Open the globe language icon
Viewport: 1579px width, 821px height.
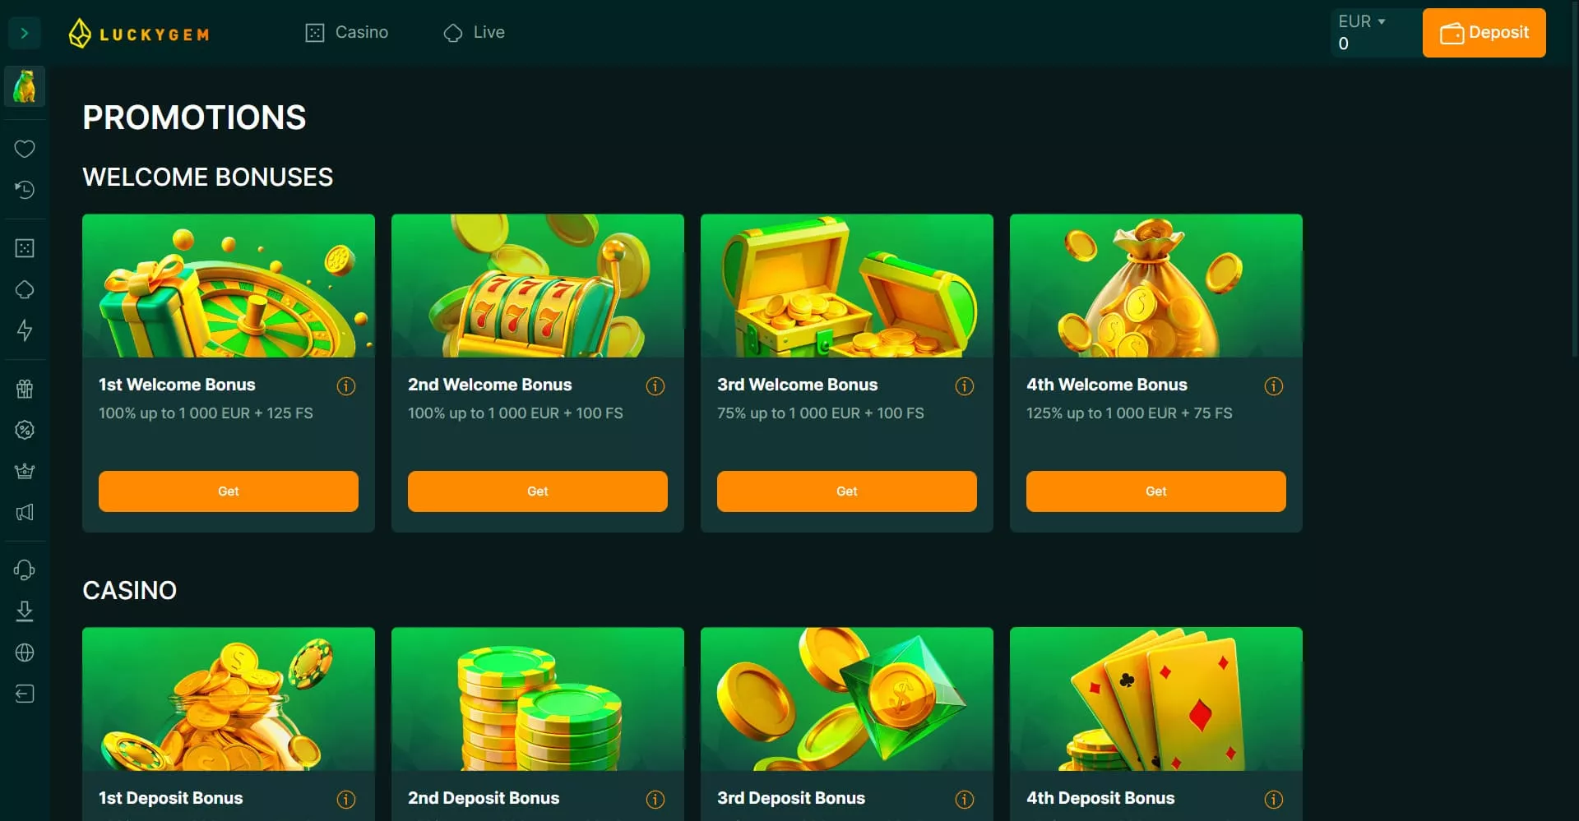[25, 653]
